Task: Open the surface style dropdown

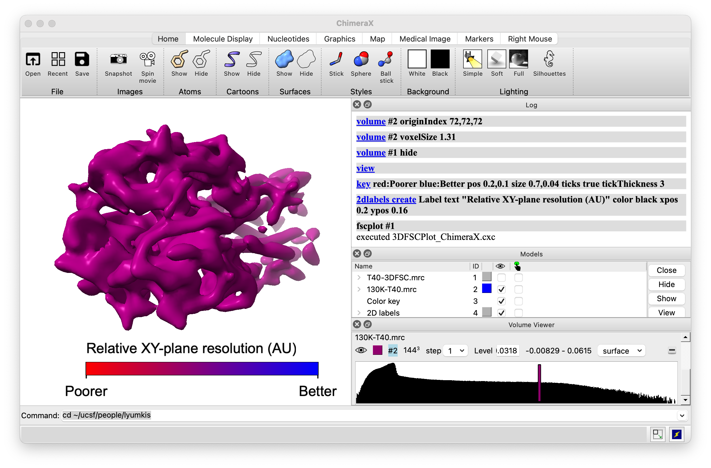Action: [621, 351]
